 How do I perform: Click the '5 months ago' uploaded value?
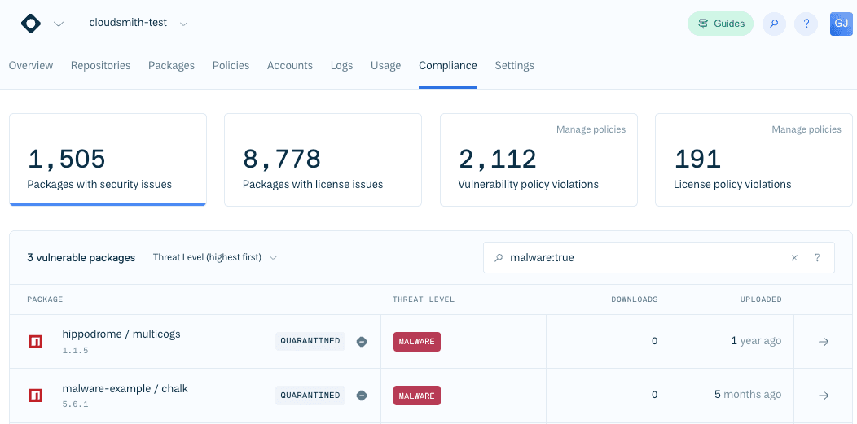click(748, 394)
